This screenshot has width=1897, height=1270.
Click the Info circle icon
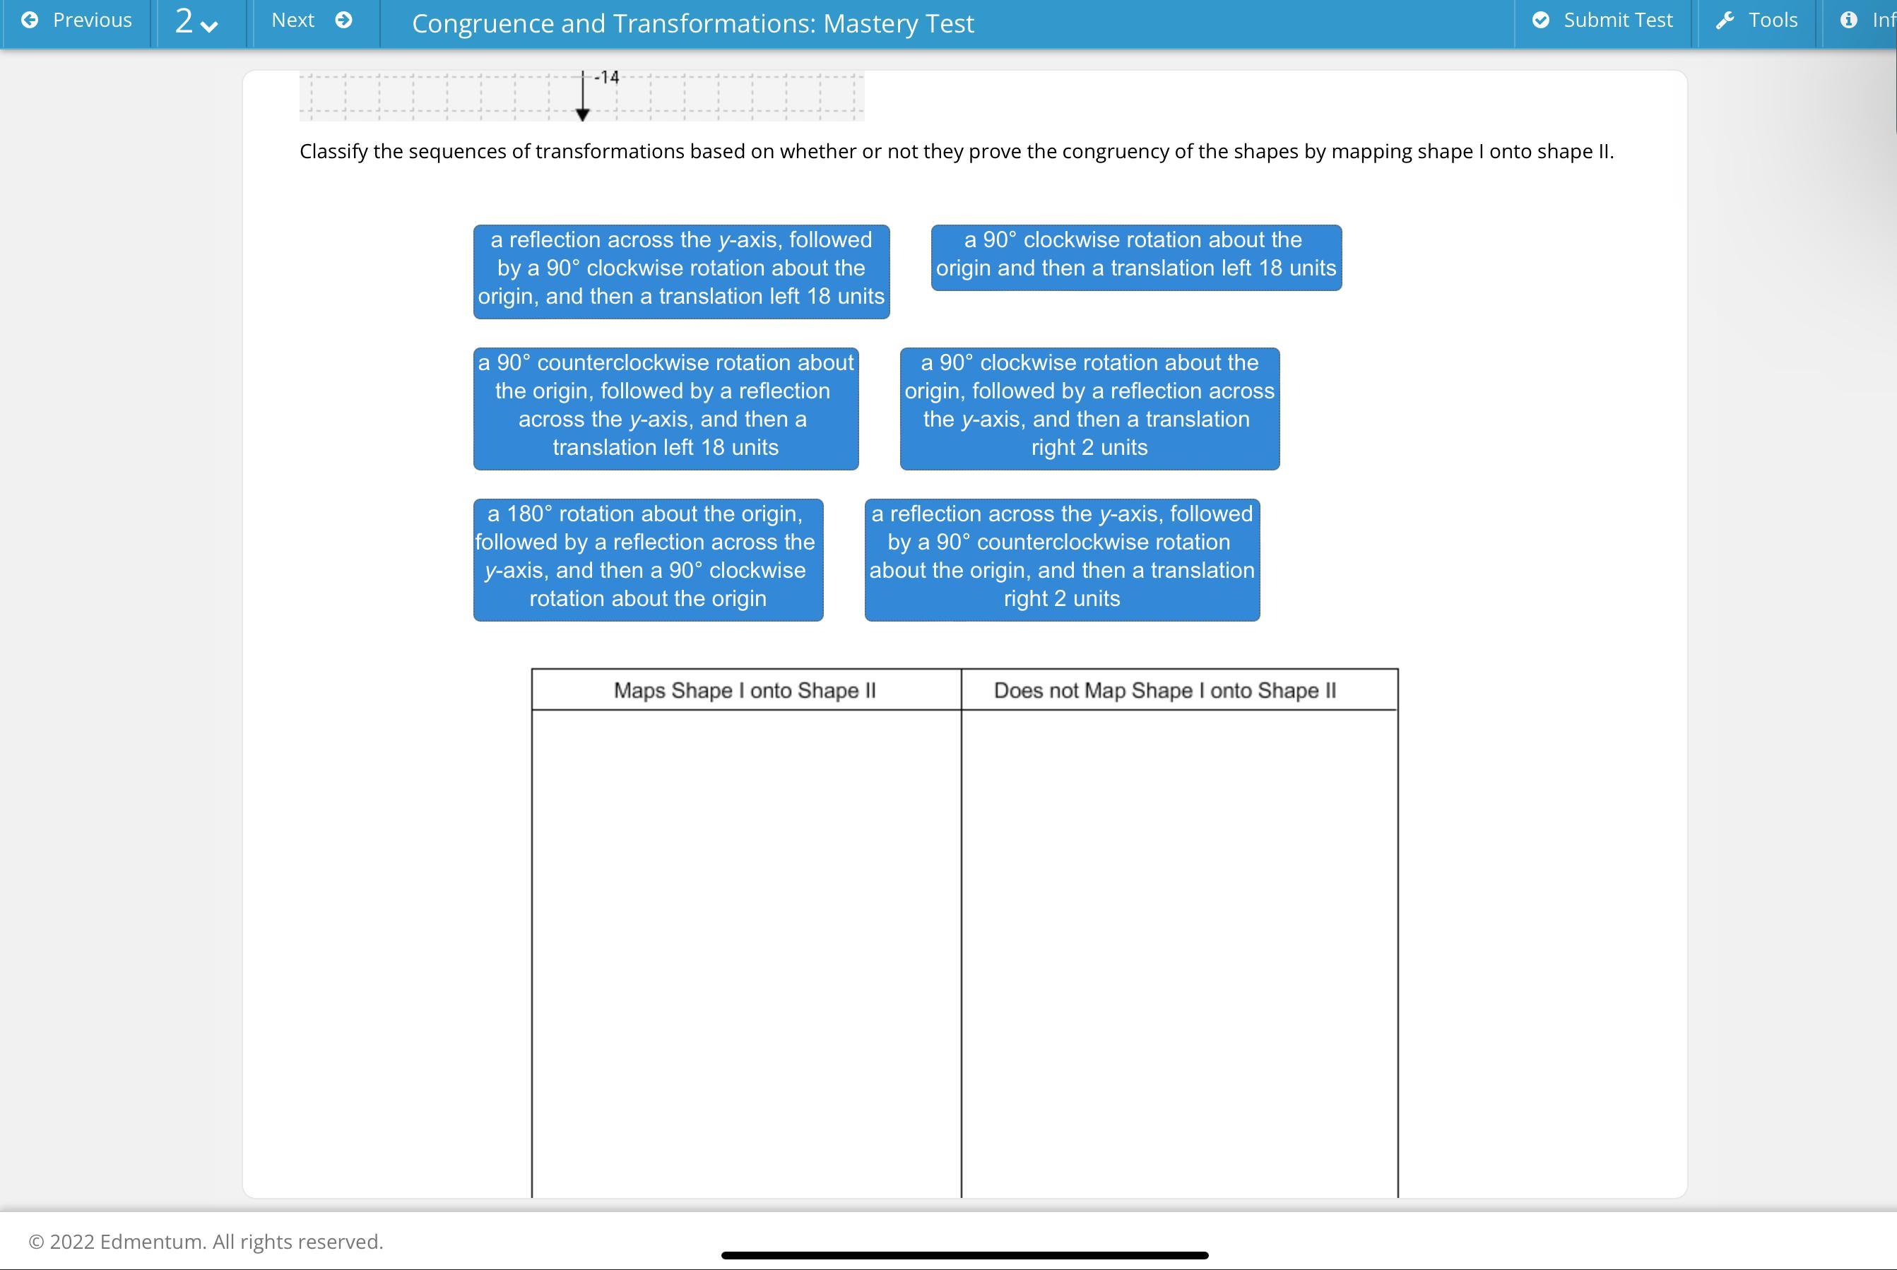1848,20
